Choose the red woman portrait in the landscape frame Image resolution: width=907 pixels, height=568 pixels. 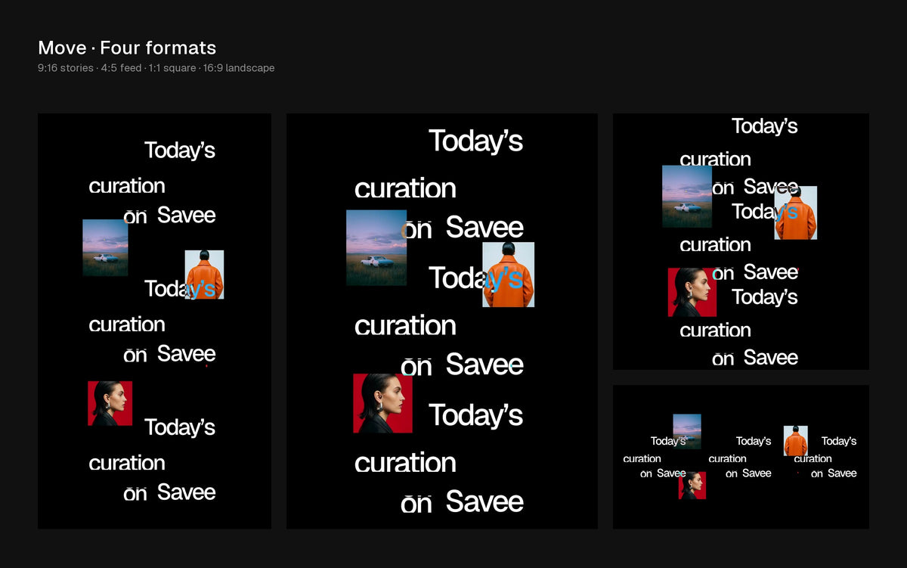(x=692, y=486)
